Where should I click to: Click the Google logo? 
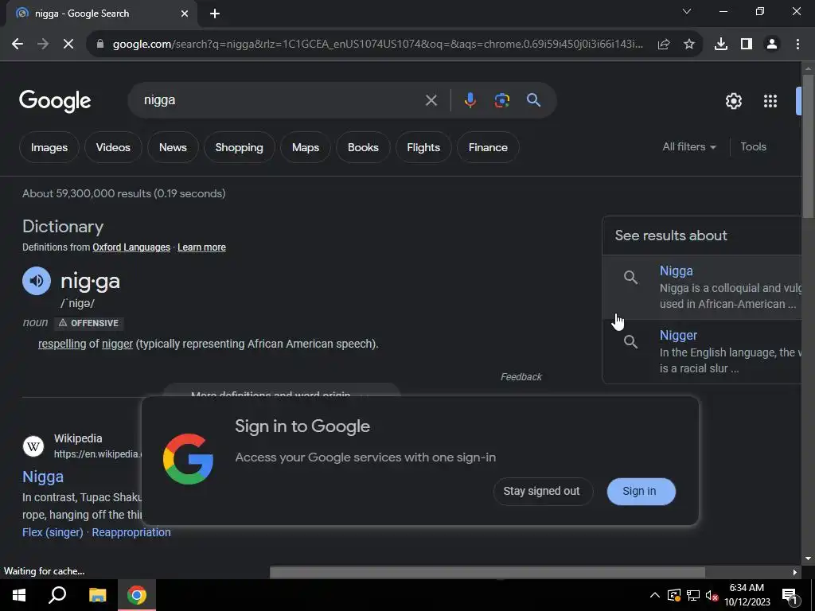pyautogui.click(x=55, y=101)
